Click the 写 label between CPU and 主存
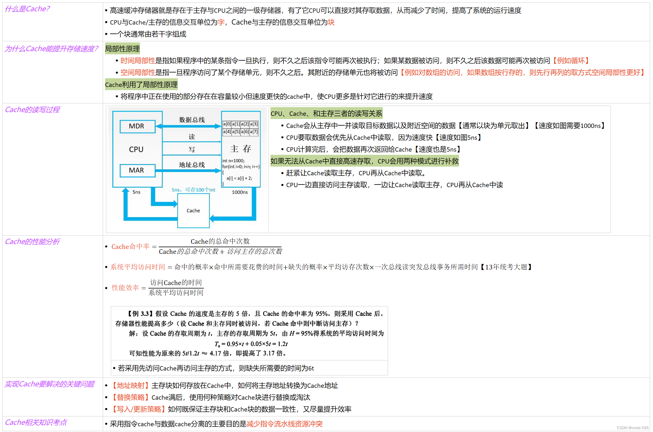 (x=192, y=150)
